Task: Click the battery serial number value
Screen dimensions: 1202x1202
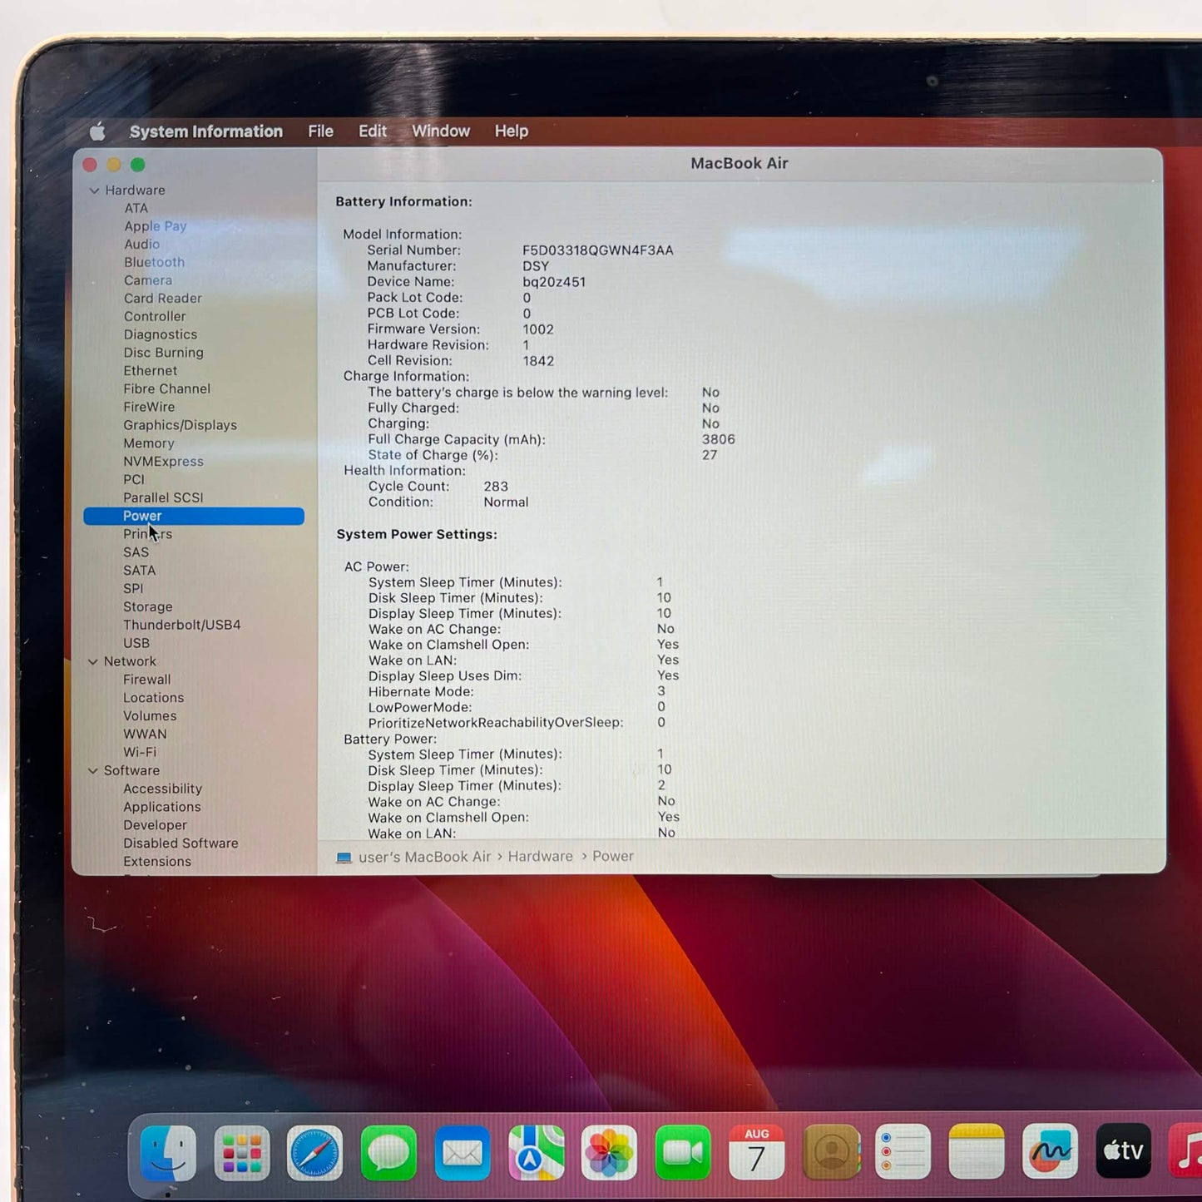Action: [598, 250]
